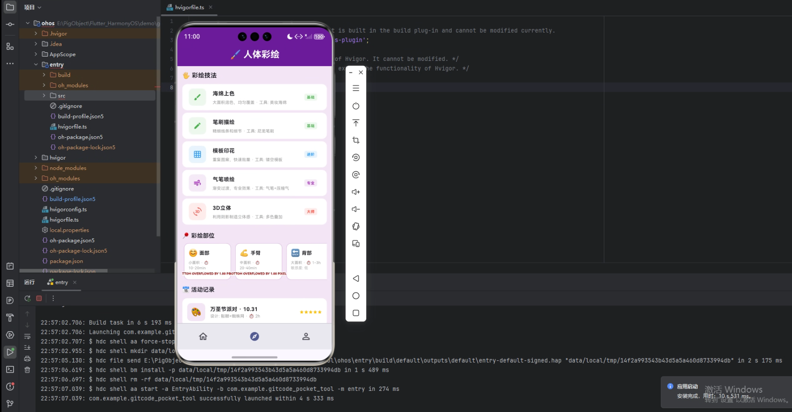
Task: Expand the .hvigor folder
Action: (x=36, y=34)
